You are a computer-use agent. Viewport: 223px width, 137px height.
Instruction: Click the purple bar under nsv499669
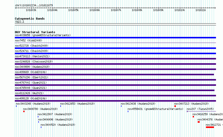pyautogui.click(x=114, y=75)
